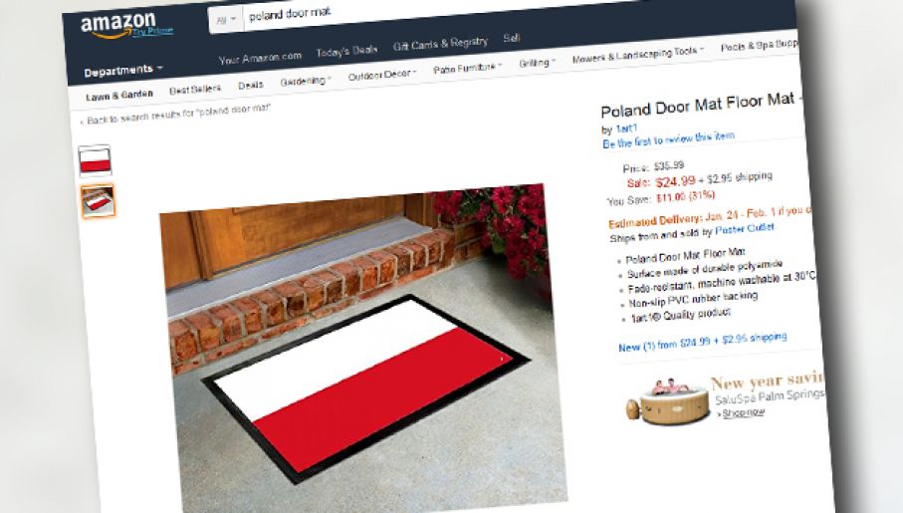Expand the Patio Furniture submenu
This screenshot has width=903, height=513.
pyautogui.click(x=467, y=68)
